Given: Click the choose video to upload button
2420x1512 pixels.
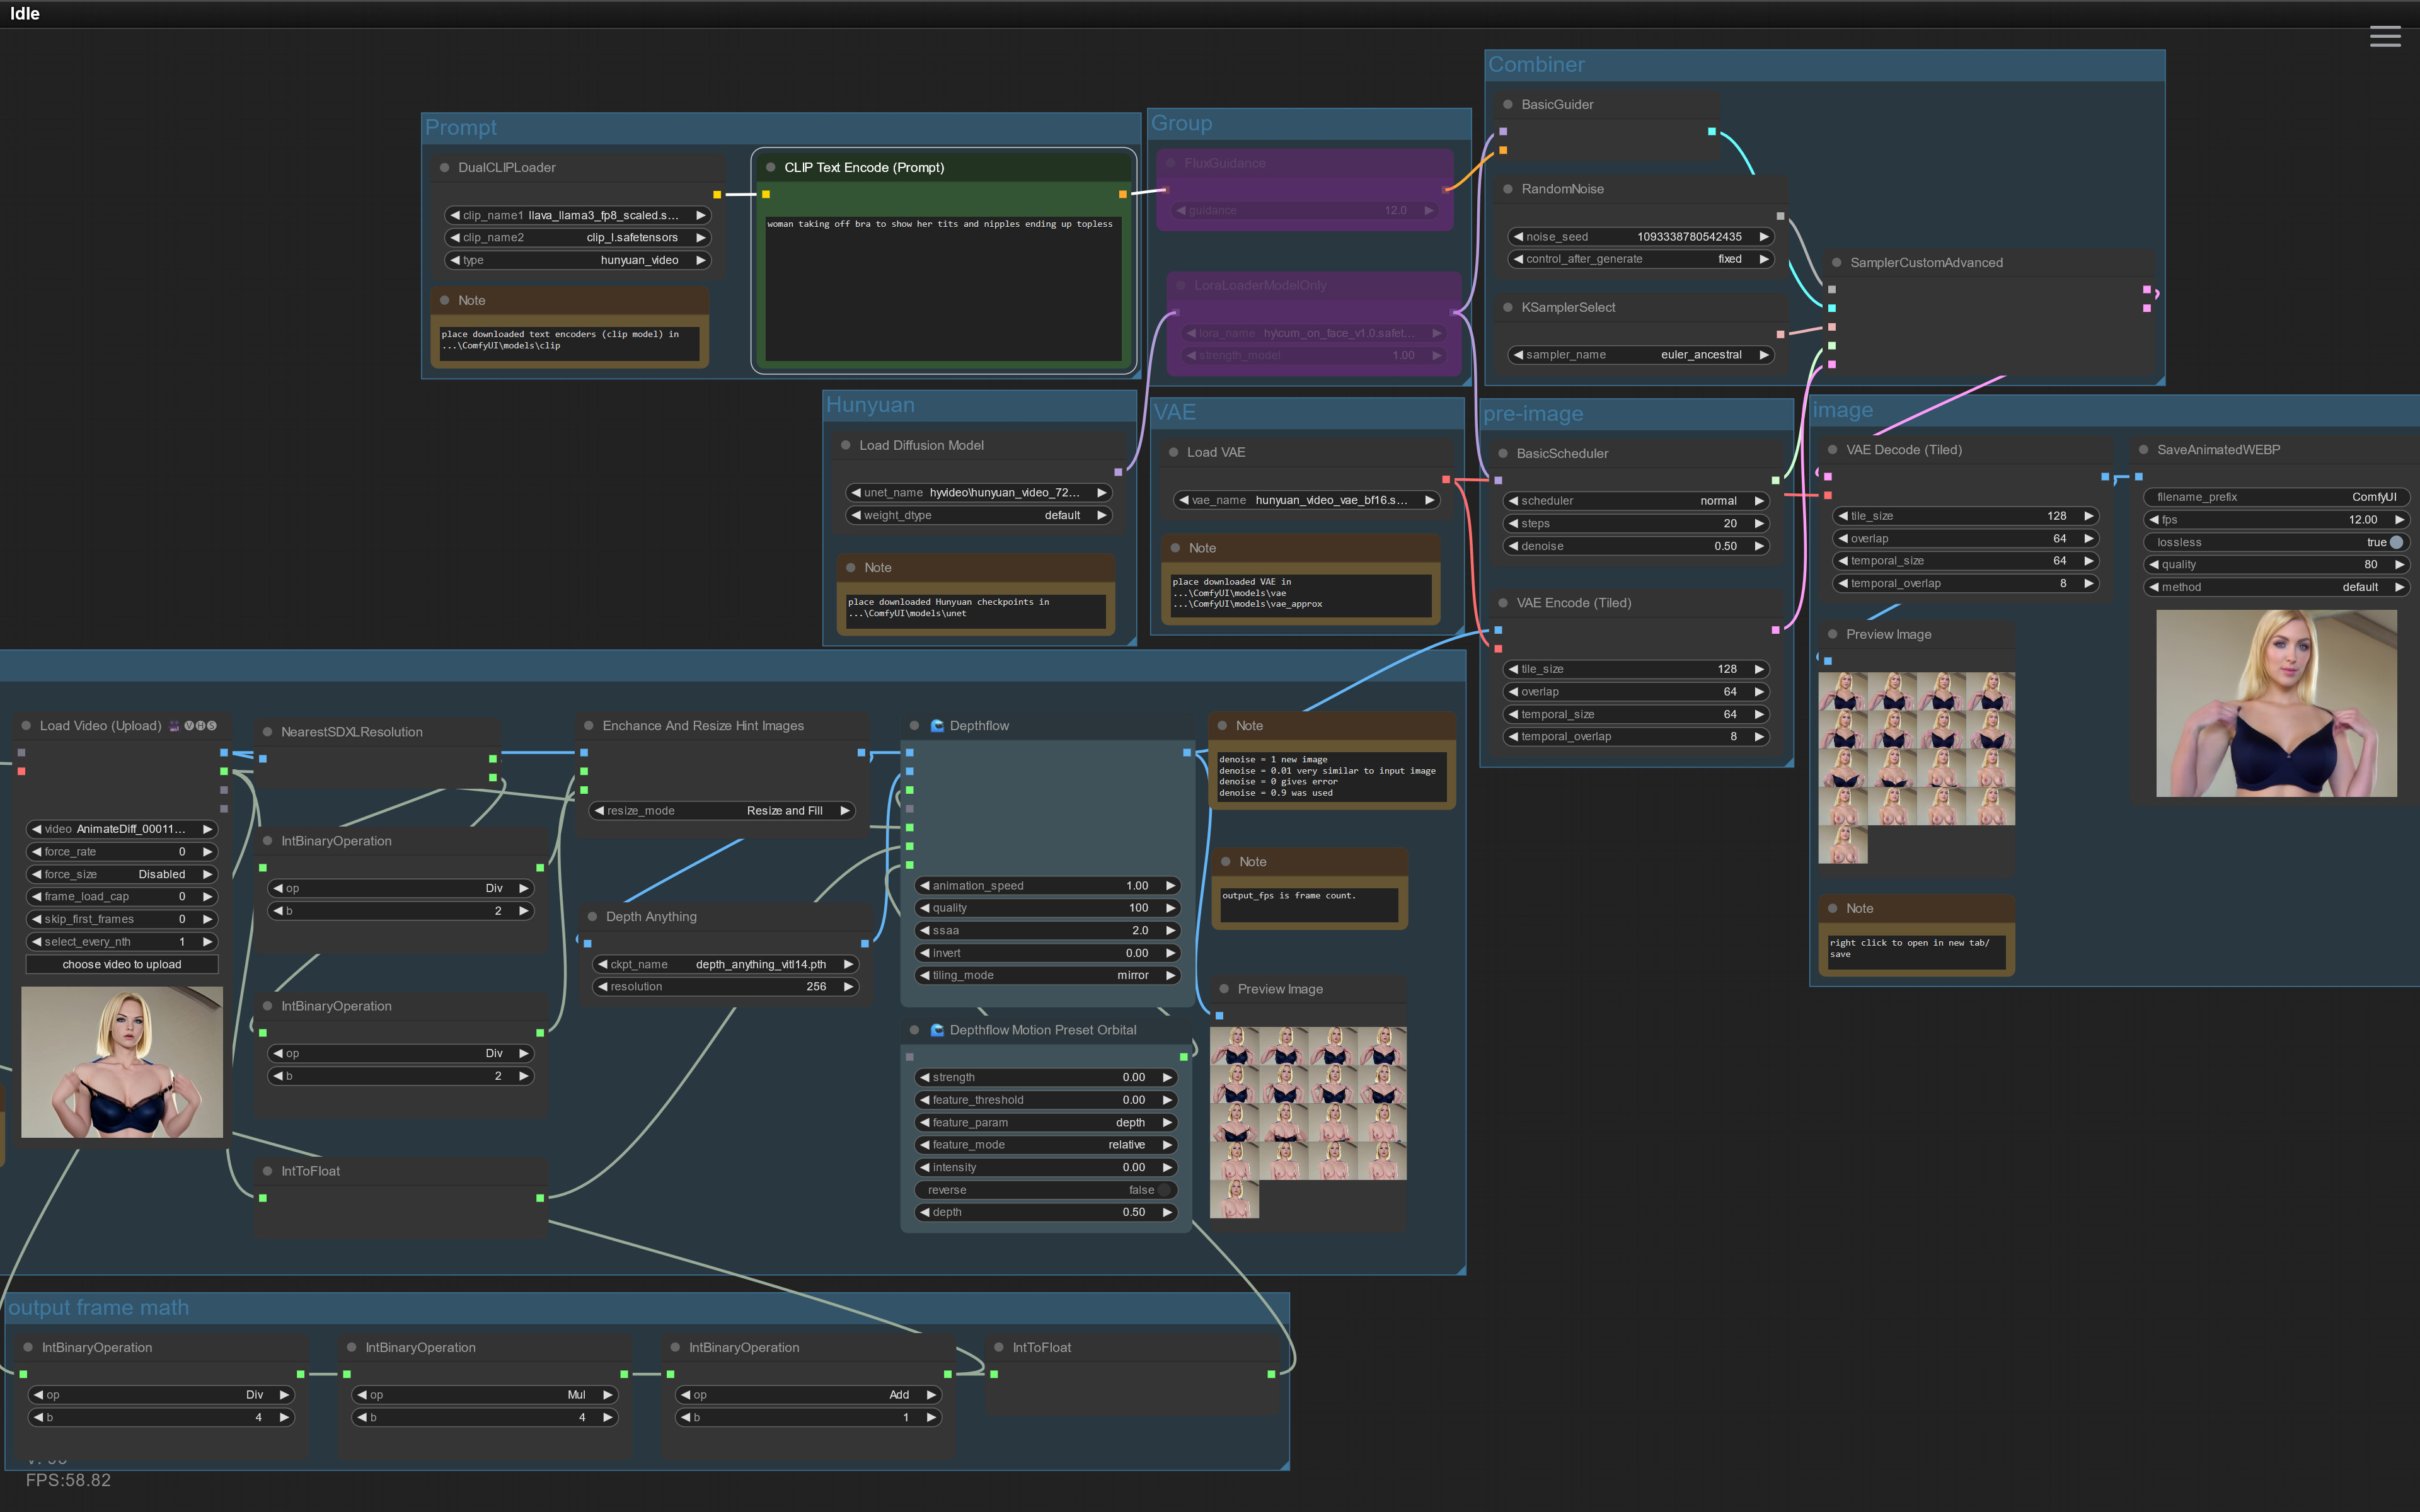Looking at the screenshot, I should [x=122, y=965].
